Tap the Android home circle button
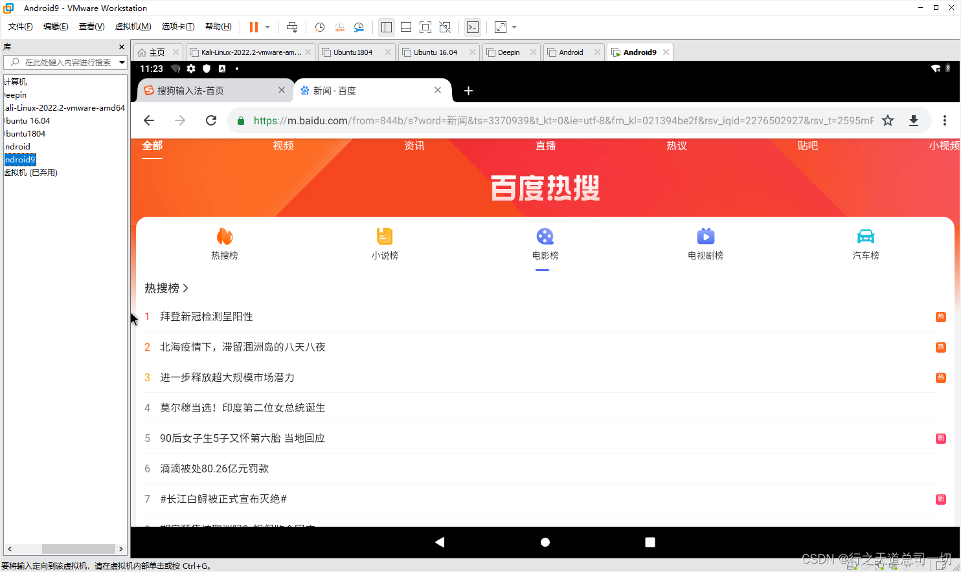The width and height of the screenshot is (961, 572). click(545, 542)
